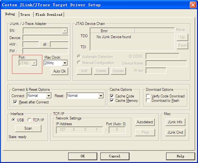Select the Debug tab

tap(10, 14)
